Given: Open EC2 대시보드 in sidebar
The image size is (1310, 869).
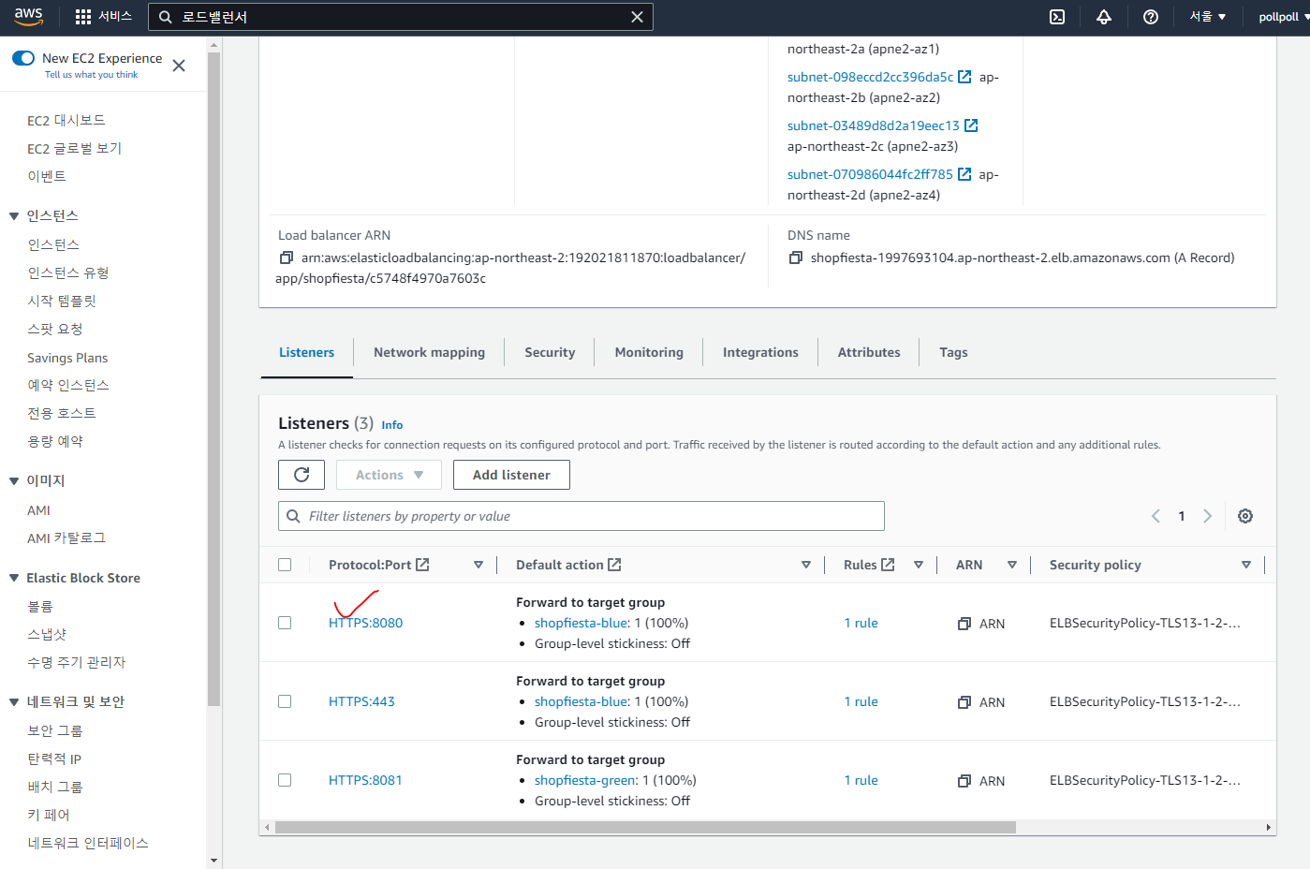Looking at the screenshot, I should pyautogui.click(x=66, y=120).
